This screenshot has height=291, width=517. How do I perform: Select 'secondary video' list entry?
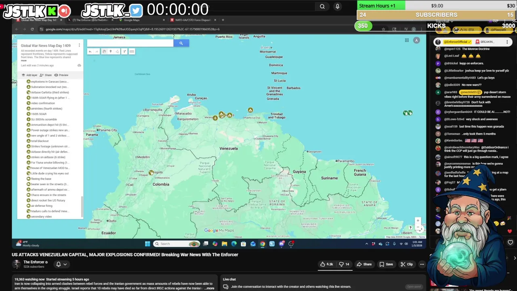39,217
